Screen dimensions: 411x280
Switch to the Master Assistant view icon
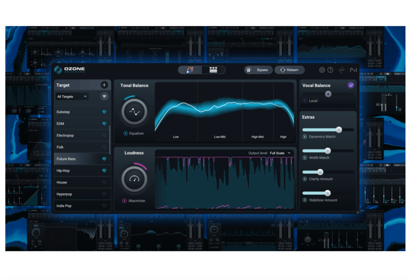[190, 70]
